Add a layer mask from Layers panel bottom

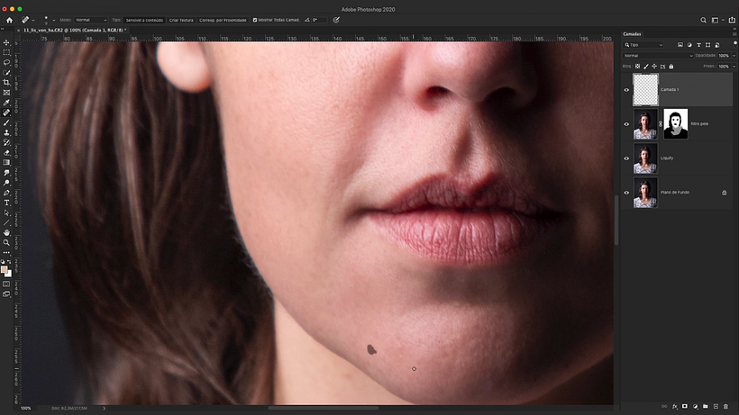[x=685, y=407]
